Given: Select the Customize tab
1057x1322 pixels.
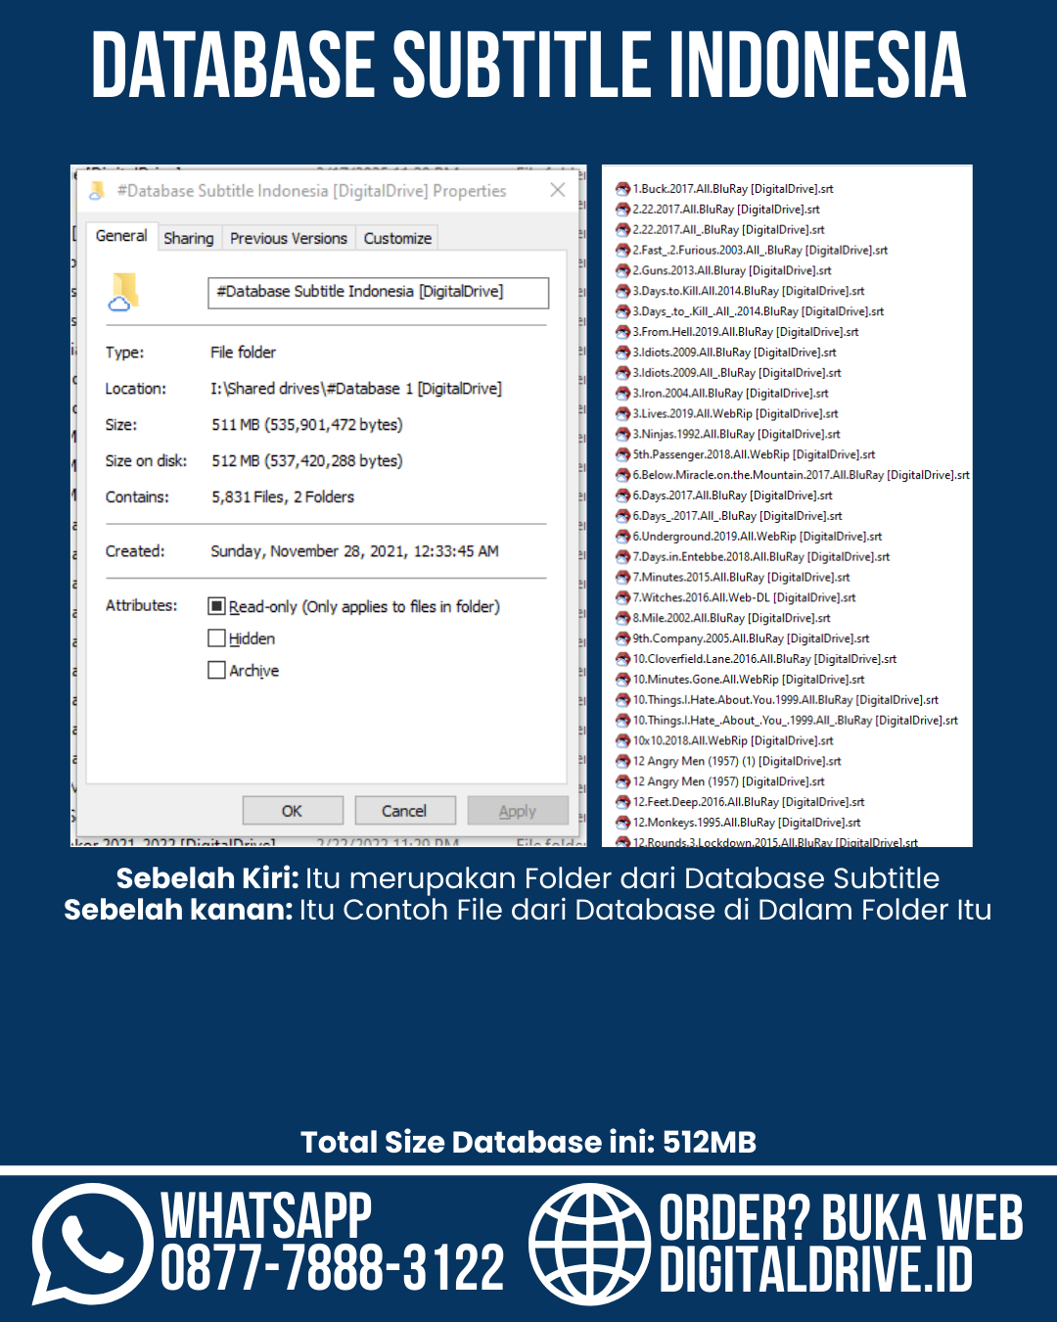Looking at the screenshot, I should pyautogui.click(x=397, y=238).
